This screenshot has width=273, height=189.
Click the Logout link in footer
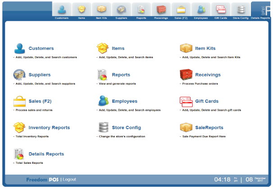tap(69, 180)
